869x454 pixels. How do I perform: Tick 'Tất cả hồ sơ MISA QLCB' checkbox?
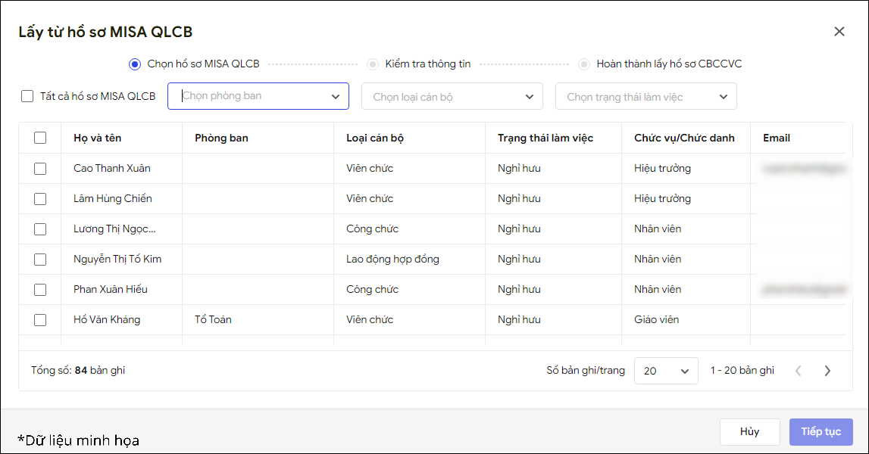pyautogui.click(x=27, y=96)
